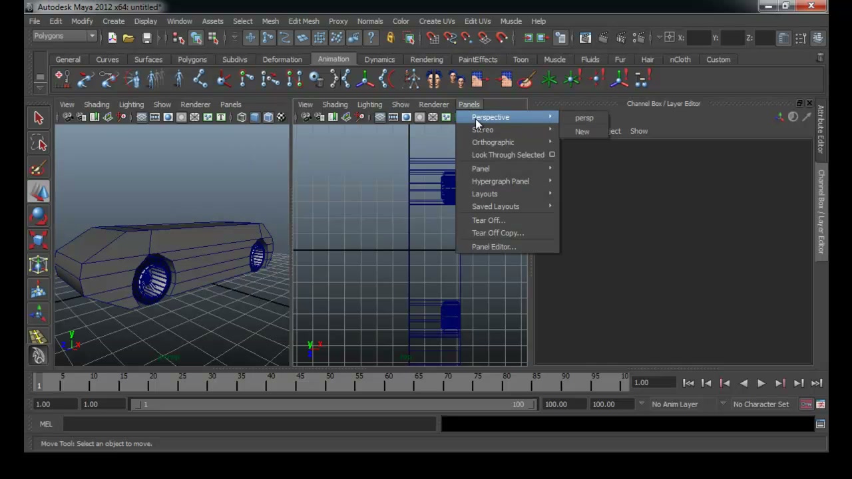The height and width of the screenshot is (479, 852).
Task: Select the arrow Select tool in toolbox
Action: click(38, 118)
